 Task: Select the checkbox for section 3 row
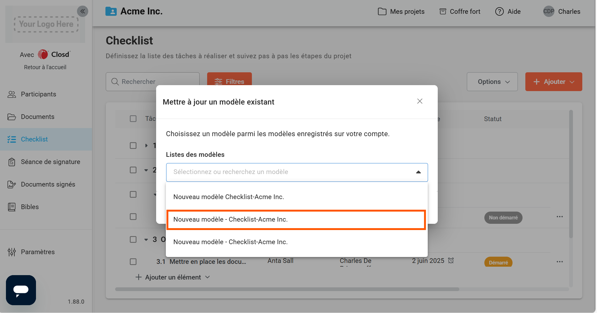coord(133,239)
